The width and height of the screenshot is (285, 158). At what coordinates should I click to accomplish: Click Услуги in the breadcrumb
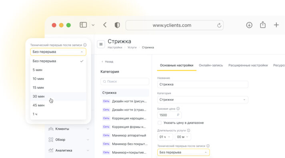132,47
